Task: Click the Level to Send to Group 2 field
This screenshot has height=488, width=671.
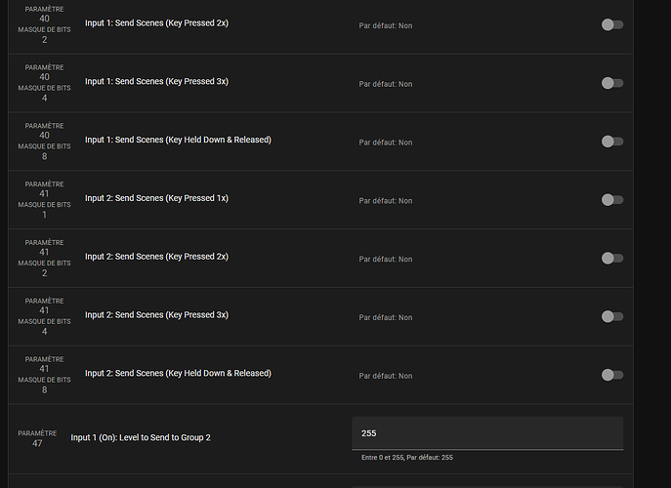Action: tap(487, 433)
